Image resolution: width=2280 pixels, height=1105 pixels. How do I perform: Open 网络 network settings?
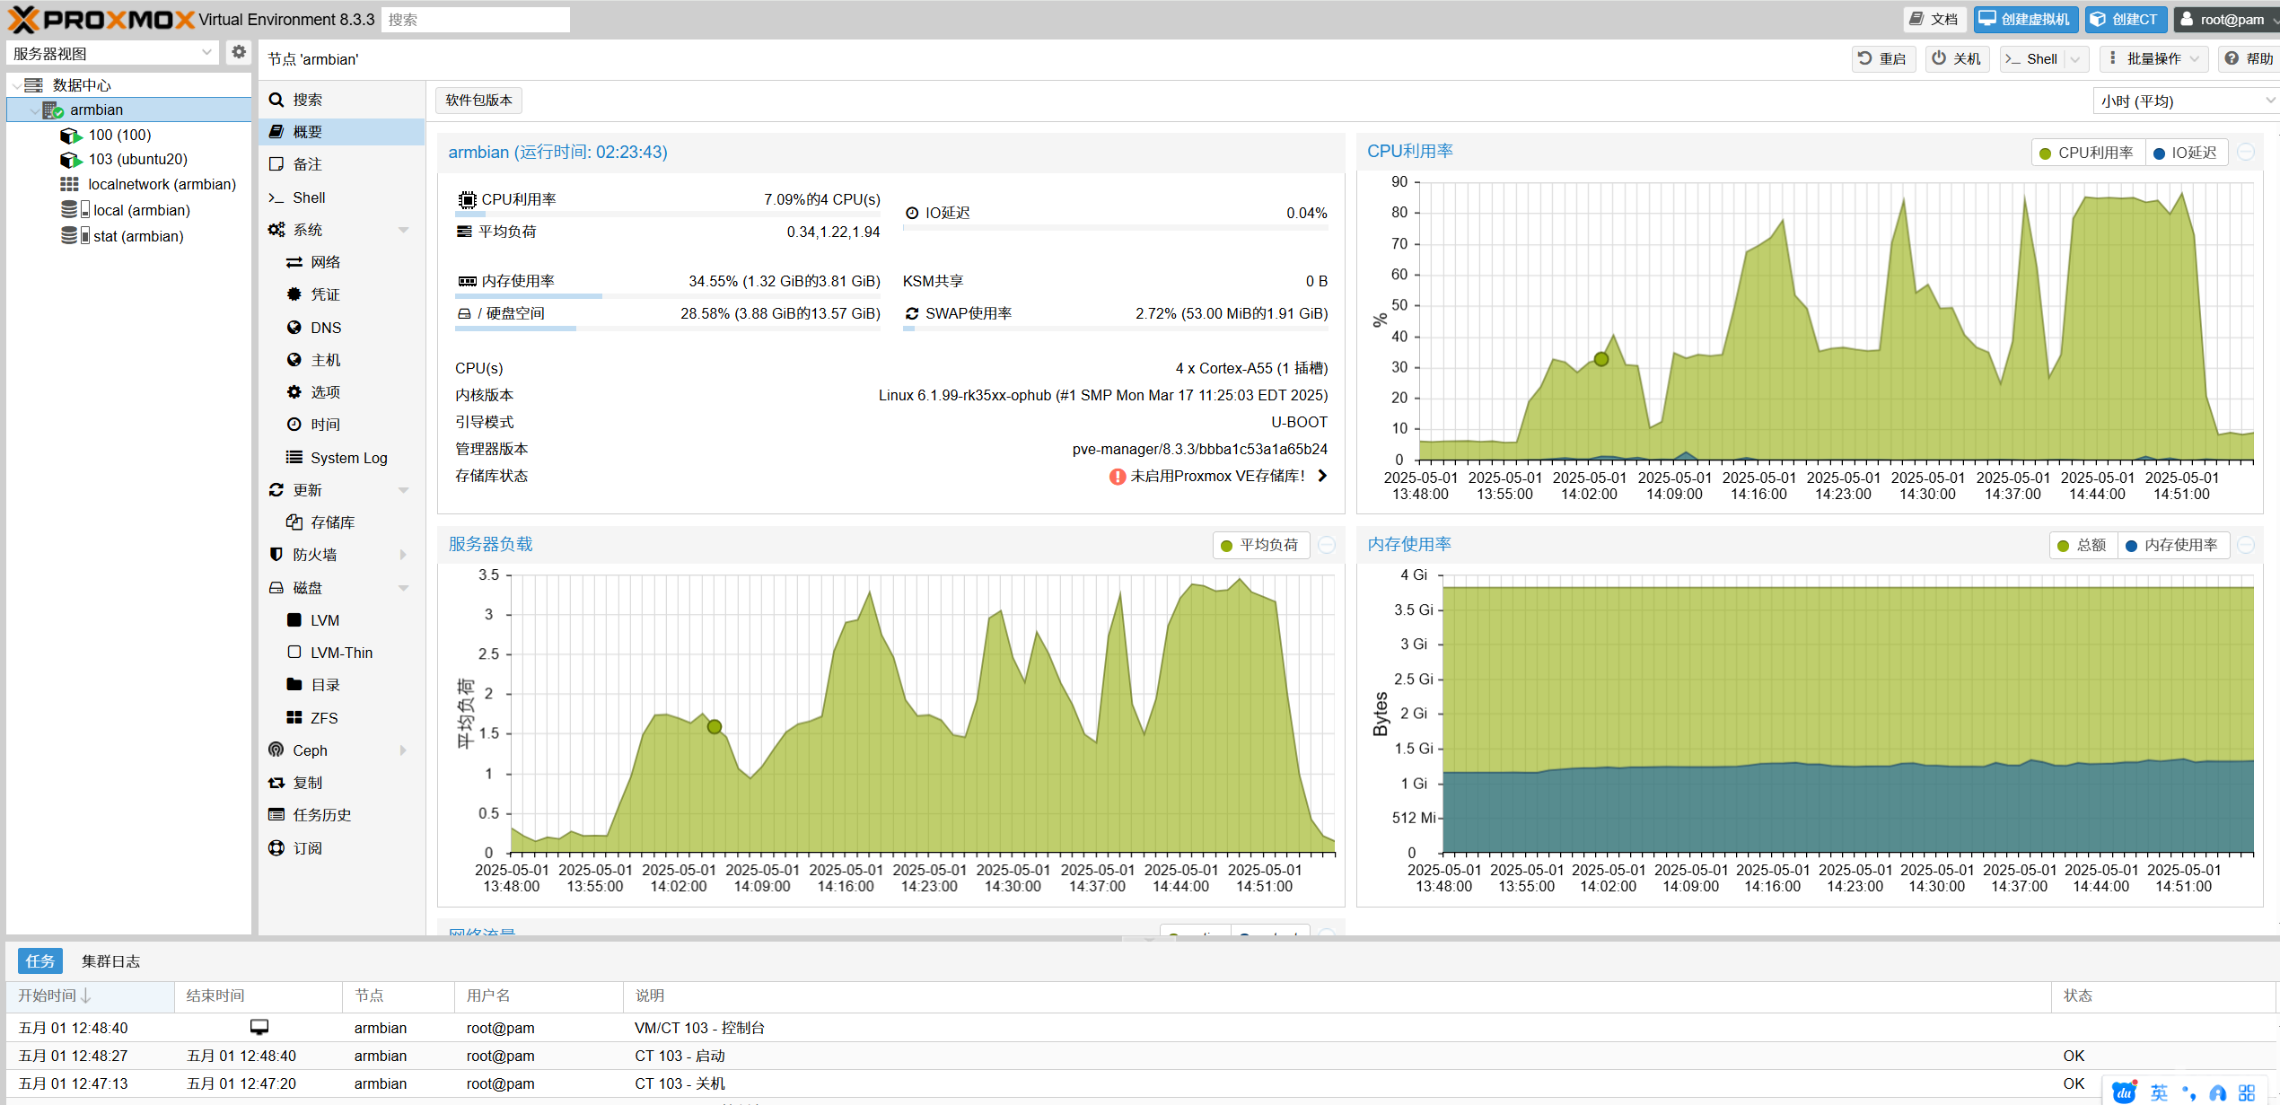click(x=341, y=262)
